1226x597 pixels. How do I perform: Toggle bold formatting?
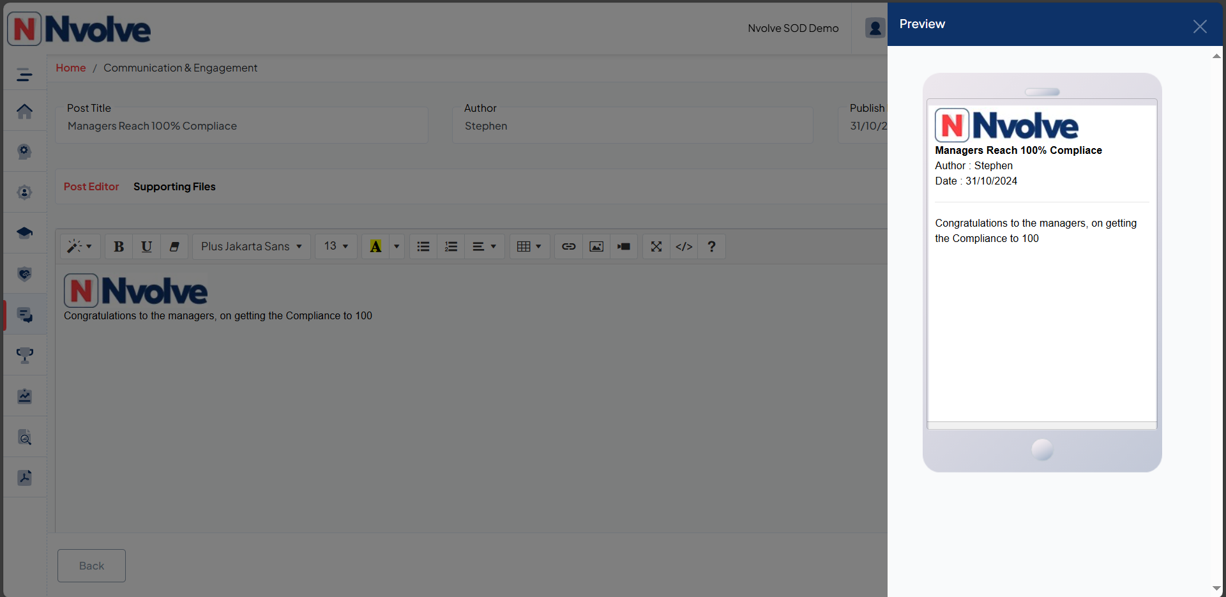119,246
